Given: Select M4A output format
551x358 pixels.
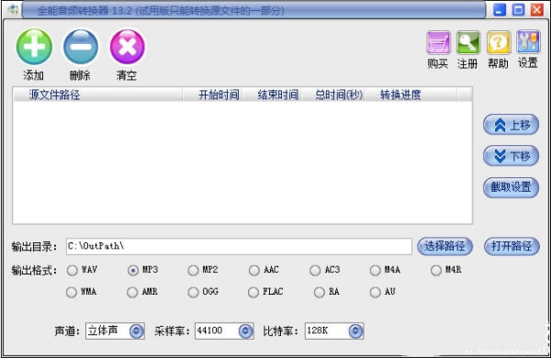Looking at the screenshot, I should point(376,270).
